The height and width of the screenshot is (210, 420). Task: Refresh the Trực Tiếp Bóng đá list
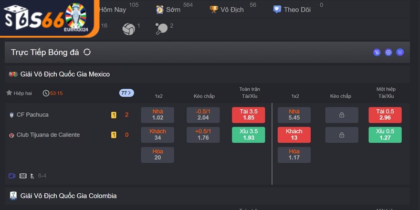87,52
